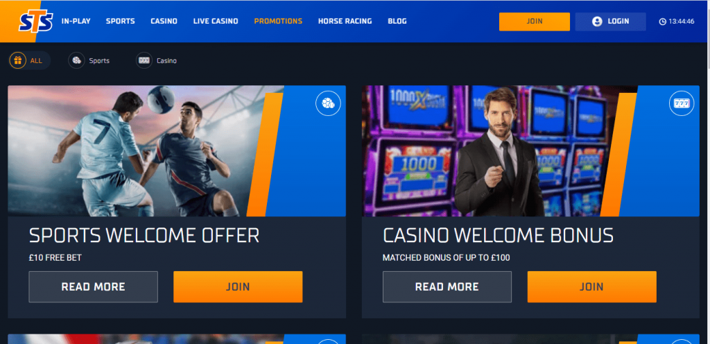
Task: Select the PROMOTIONS nav item
Action: click(278, 21)
